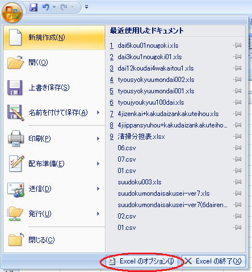Expand the 発行(U) submenu arrow
The width and height of the screenshot is (252, 272).
98,214
